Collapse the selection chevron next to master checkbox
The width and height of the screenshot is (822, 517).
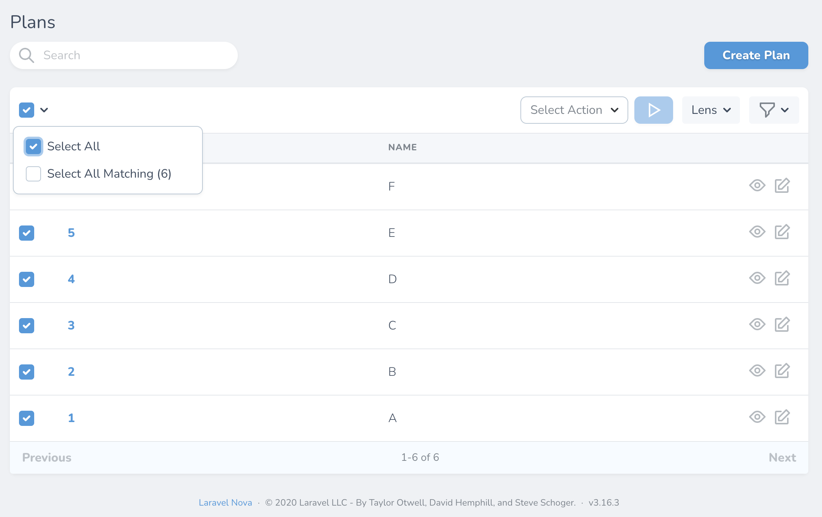pyautogui.click(x=44, y=110)
